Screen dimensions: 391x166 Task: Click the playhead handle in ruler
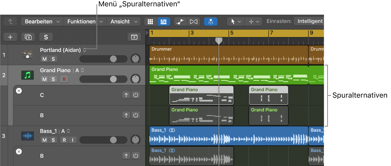point(219,40)
